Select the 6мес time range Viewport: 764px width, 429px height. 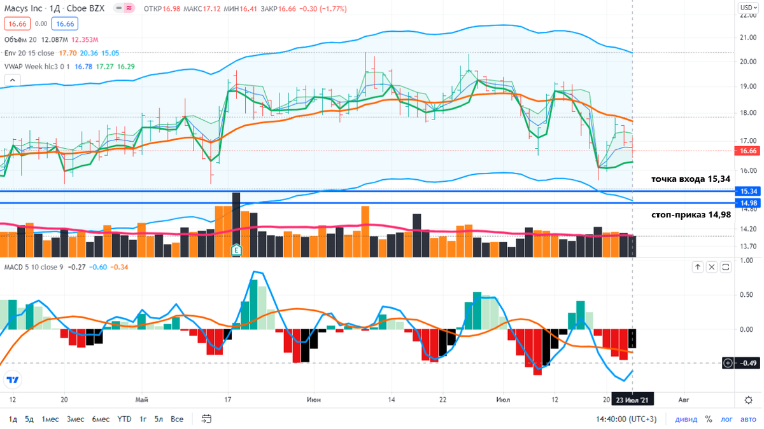pyautogui.click(x=101, y=419)
